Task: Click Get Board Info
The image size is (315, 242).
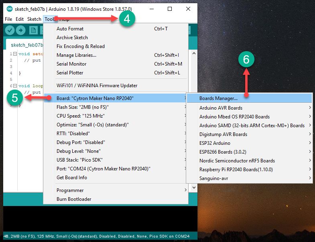Action: (116, 178)
